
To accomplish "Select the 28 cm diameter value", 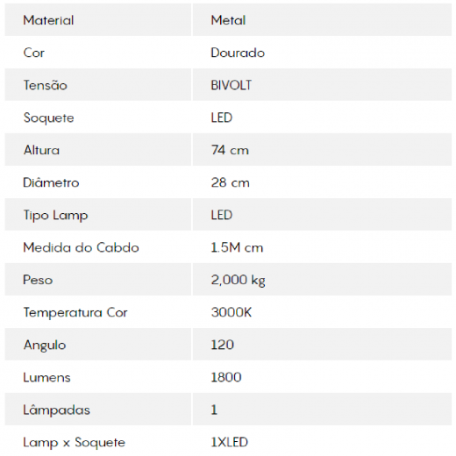I will tap(230, 182).
